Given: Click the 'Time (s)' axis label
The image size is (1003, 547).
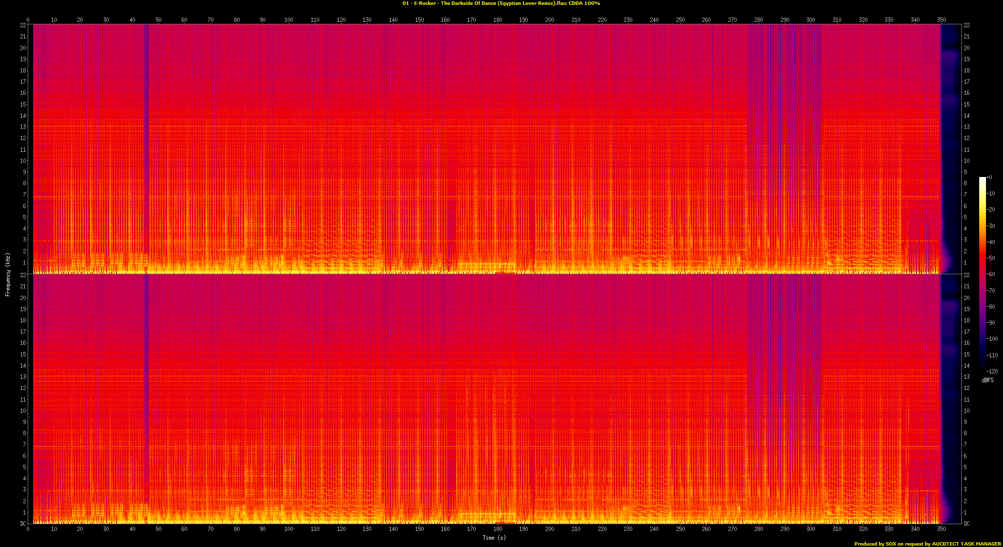Looking at the screenshot, I should 494,537.
